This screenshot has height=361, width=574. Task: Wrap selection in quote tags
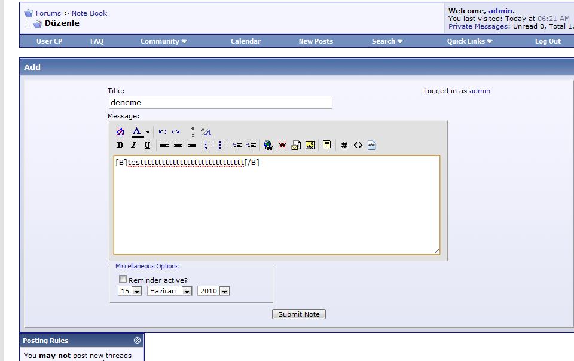326,145
